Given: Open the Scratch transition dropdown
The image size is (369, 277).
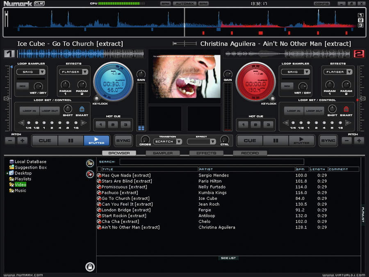Looking at the screenshot, I should (x=179, y=142).
